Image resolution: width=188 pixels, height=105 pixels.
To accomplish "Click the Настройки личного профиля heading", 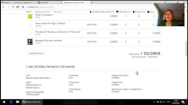I will tap(50, 67).
